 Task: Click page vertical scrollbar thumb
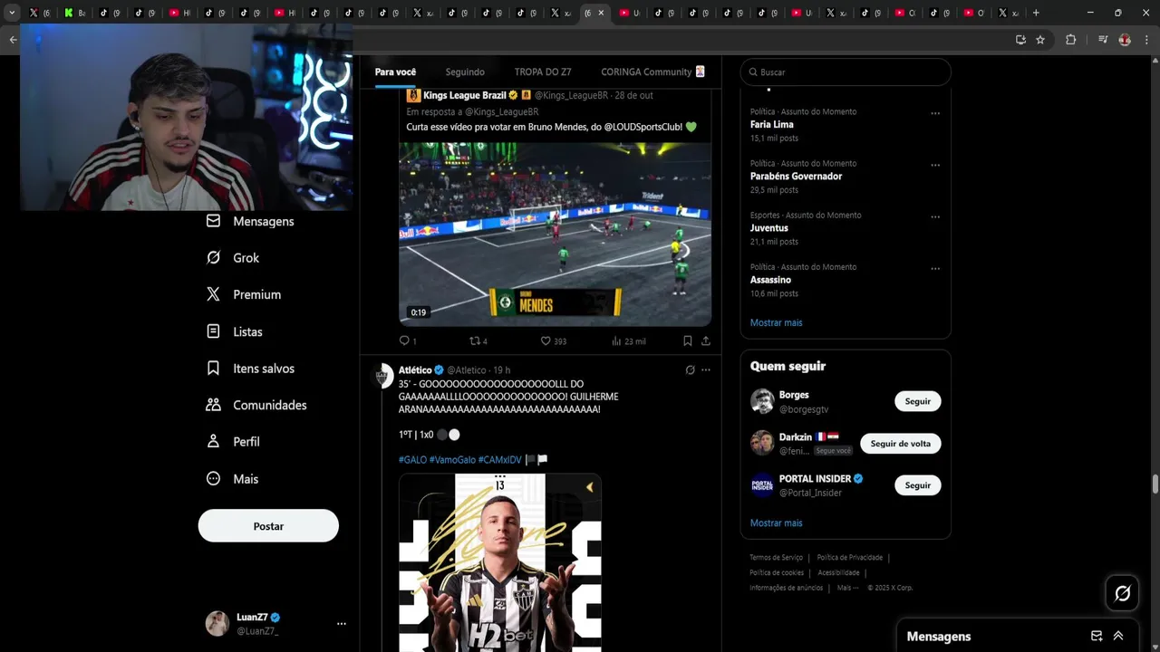[x=1155, y=484]
